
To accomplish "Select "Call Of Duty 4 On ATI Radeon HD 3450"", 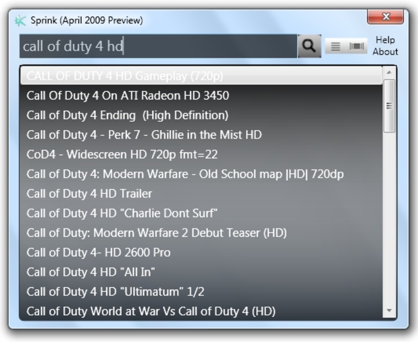I will click(x=201, y=95).
